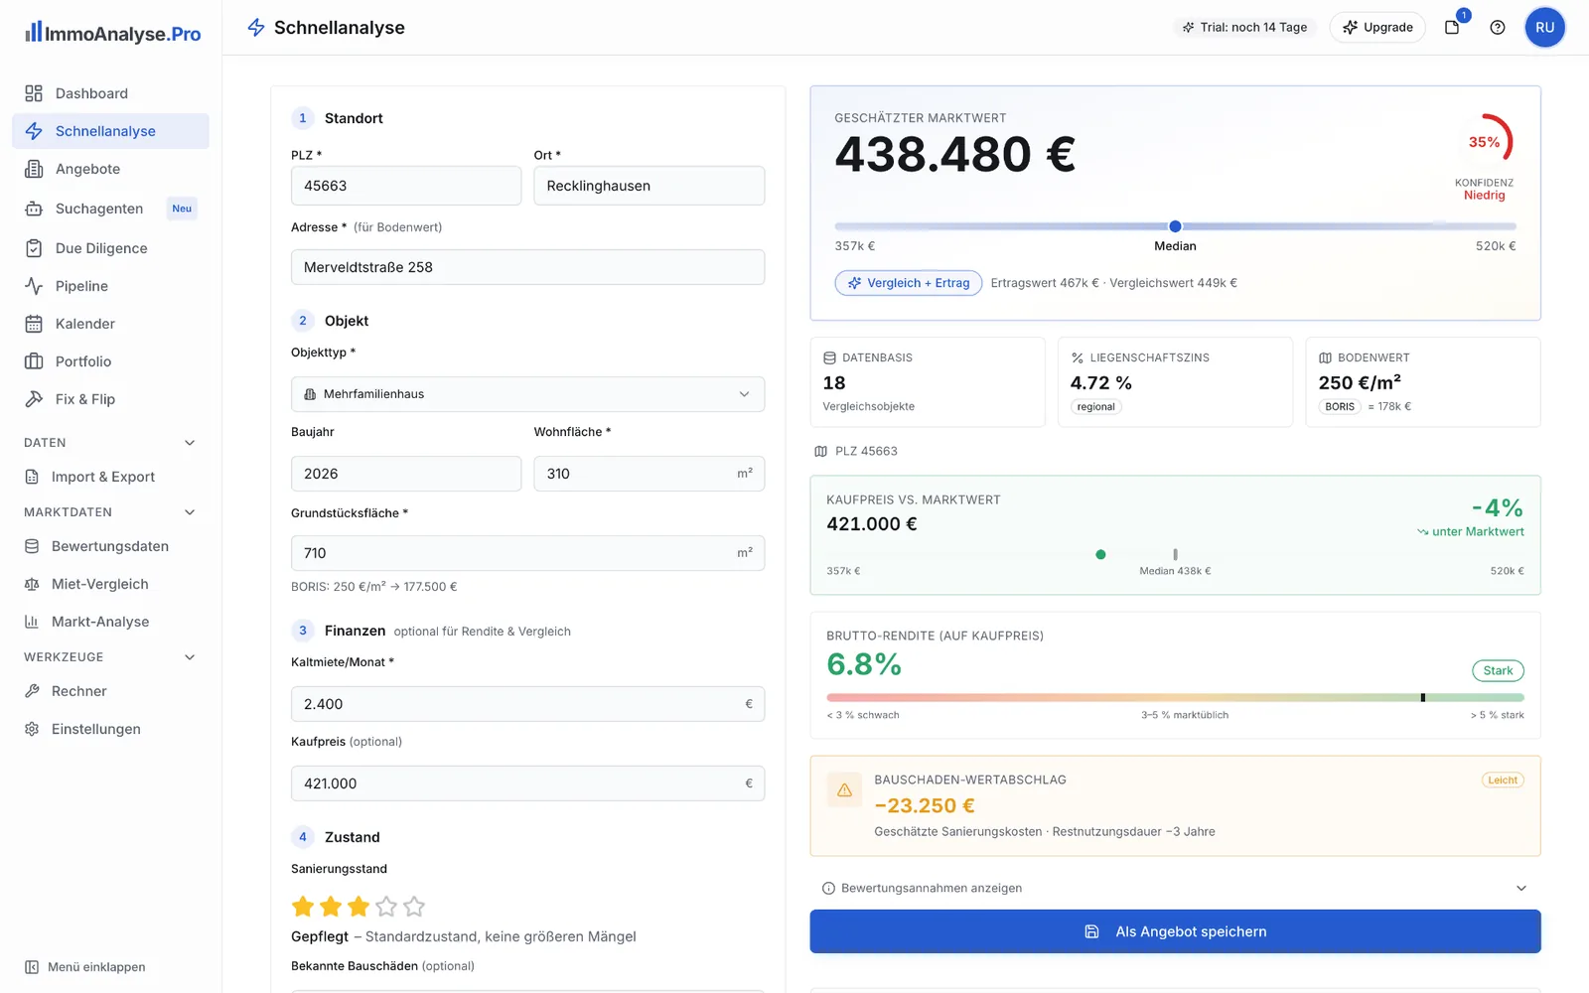Screen dimensions: 1589x993
Task: Click the Markt-Analyse chart icon
Action: point(32,622)
